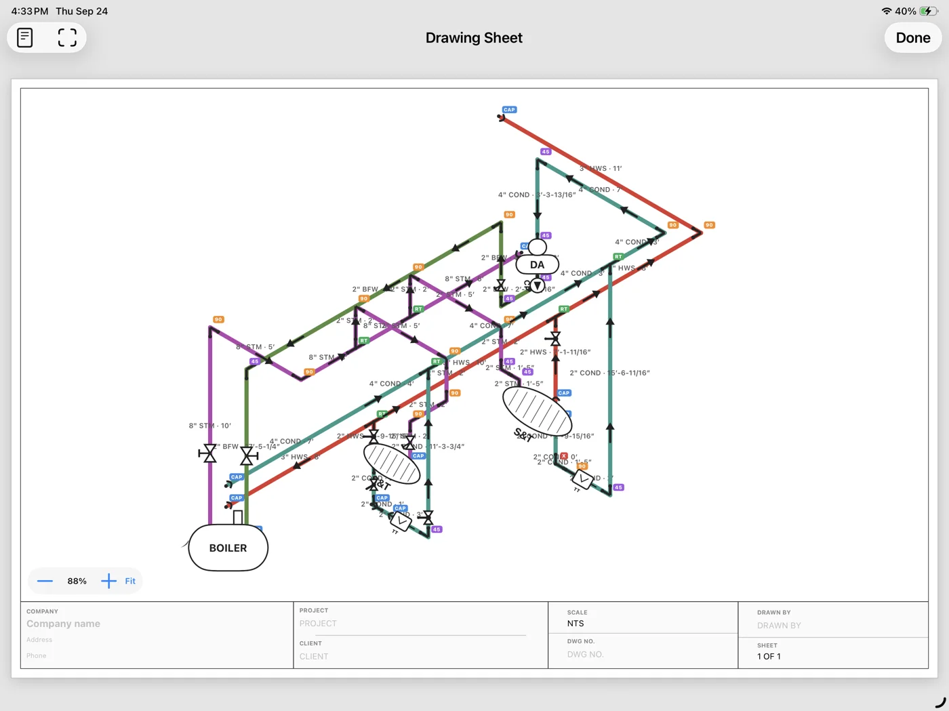
Task: Select the steam trap near the bottom-right 45 tag
Action: pos(582,479)
